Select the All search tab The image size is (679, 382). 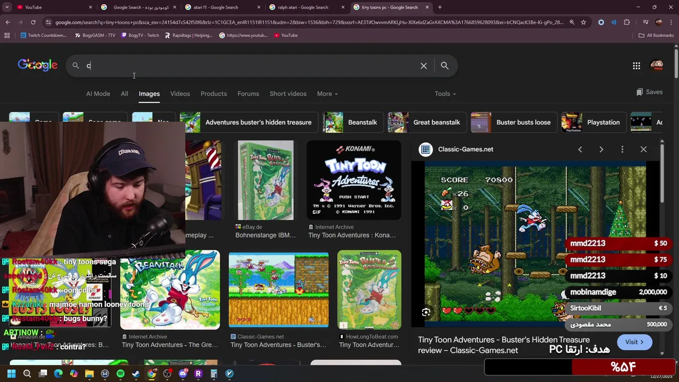coord(124,94)
